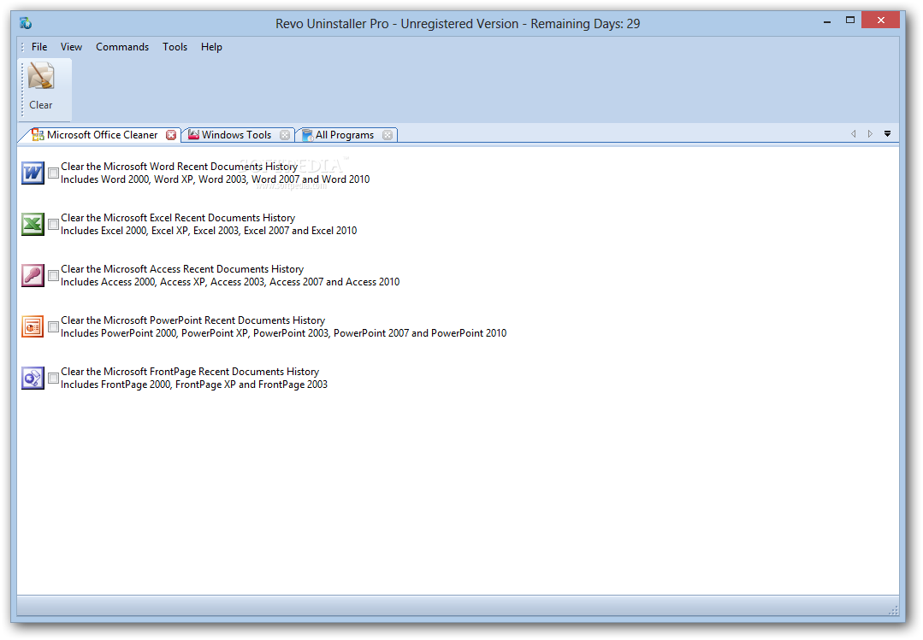Screen dimensions: 923x640
Task: Click the Revo Uninstaller title bar icon
Action: point(26,24)
